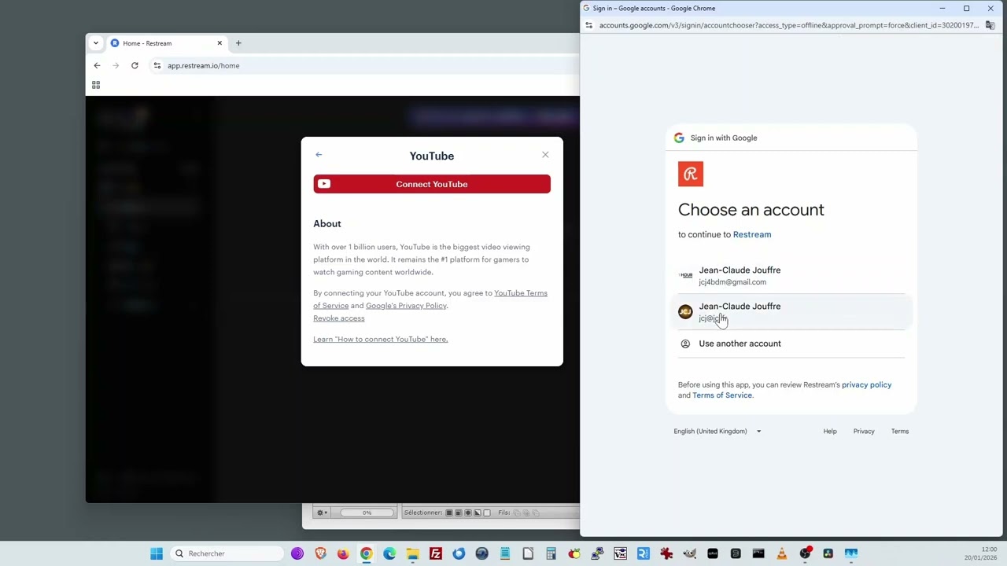Open the terminal icon in the taskbar
This screenshot has height=566, width=1007.
(x=758, y=553)
